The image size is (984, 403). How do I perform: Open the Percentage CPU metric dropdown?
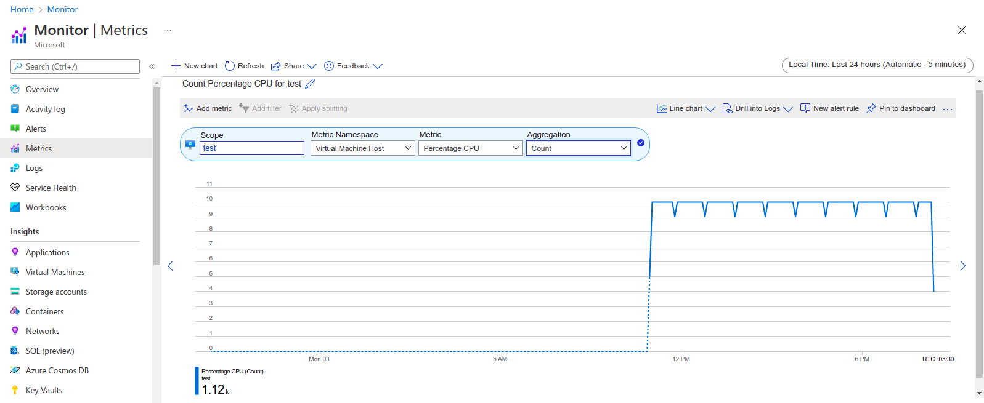pos(471,148)
